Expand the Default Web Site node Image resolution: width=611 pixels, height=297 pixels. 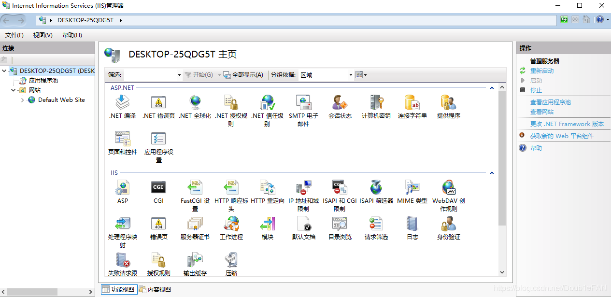22,100
